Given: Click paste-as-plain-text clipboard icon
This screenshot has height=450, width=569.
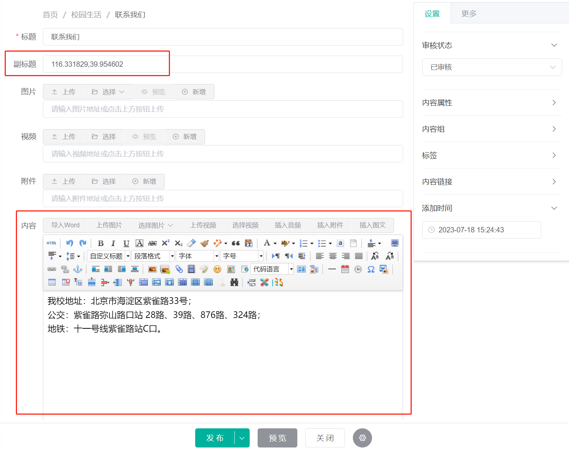Looking at the screenshot, I should click(x=249, y=243).
